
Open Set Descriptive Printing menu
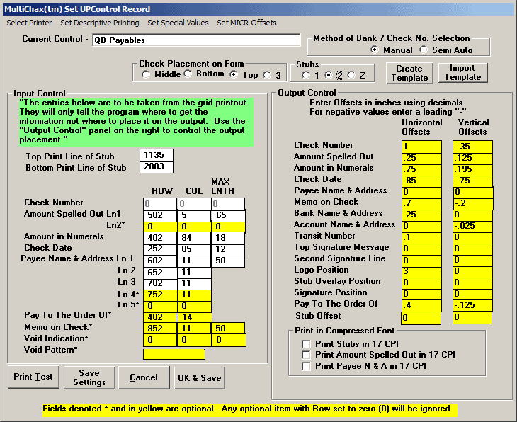tap(99, 23)
